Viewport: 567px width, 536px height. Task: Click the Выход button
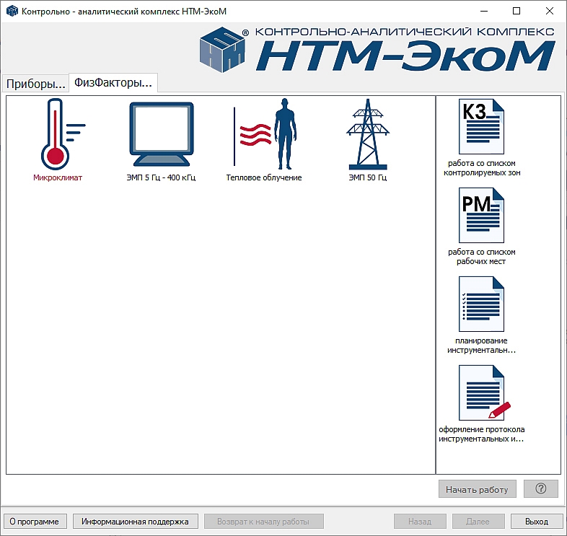537,521
